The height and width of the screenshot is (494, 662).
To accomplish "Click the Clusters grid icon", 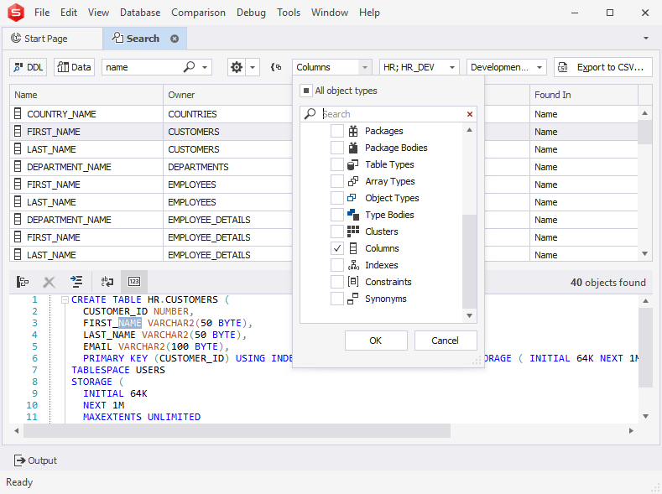I will (353, 231).
